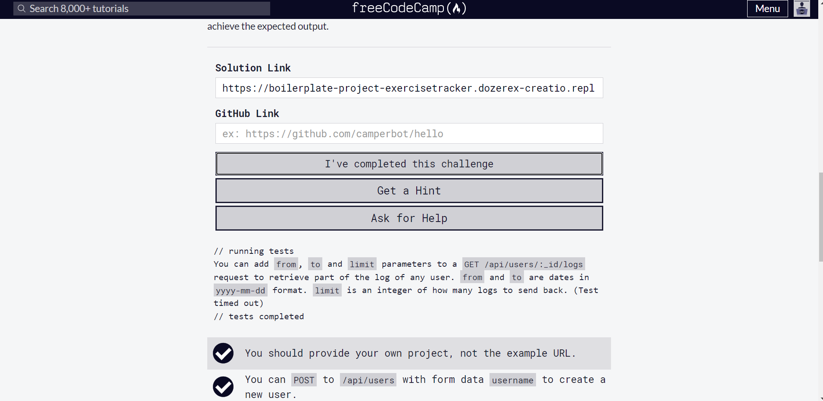This screenshot has width=823, height=401.
Task: Click the page vertical scrollbar thumb
Action: tap(820, 217)
